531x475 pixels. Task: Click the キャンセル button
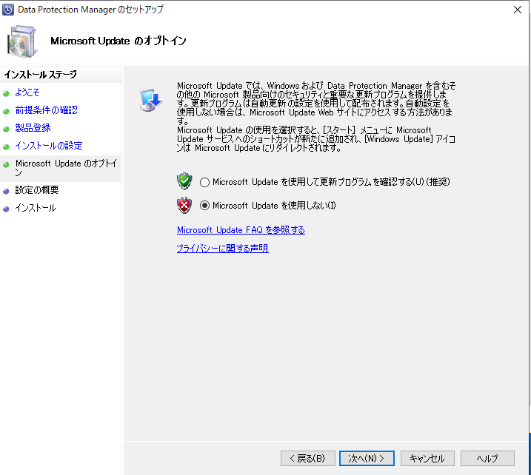coord(427,459)
